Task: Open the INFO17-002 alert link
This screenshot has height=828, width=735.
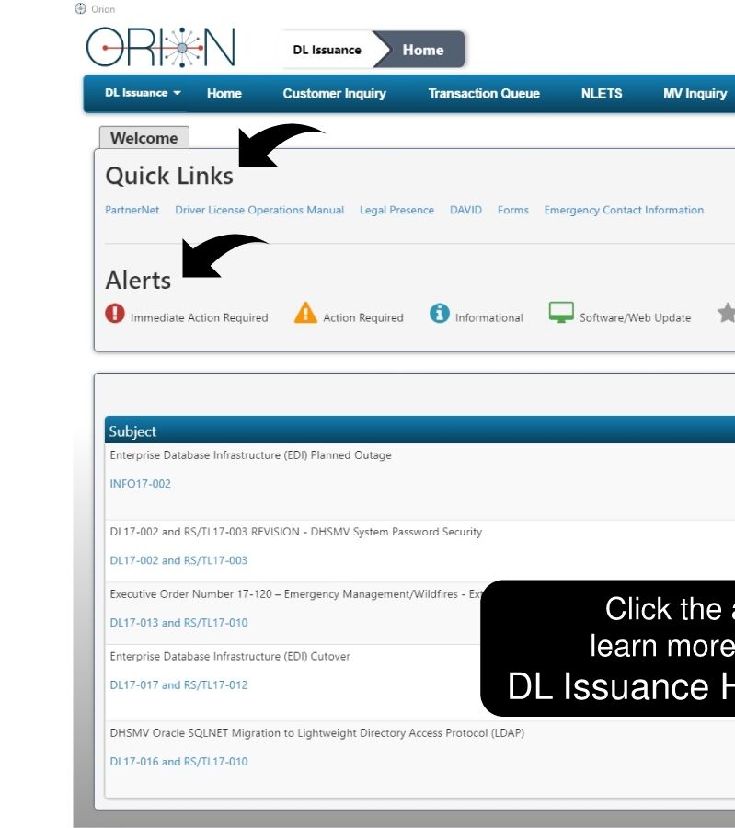Action: (141, 484)
